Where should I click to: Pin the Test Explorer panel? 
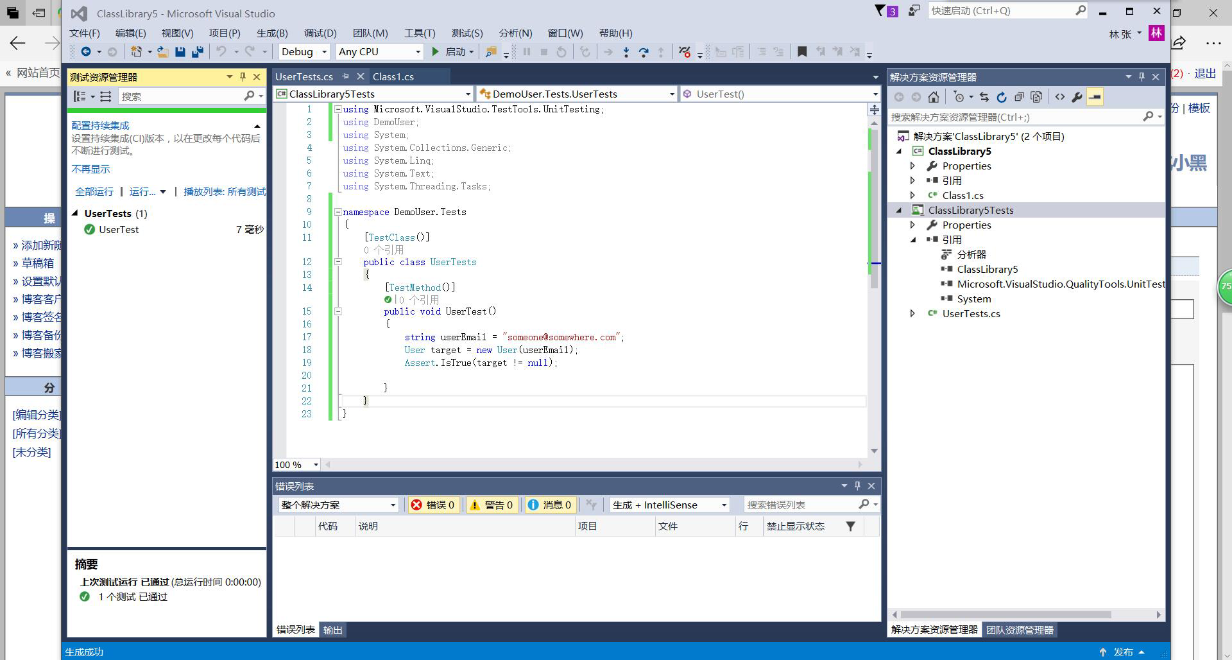tap(243, 77)
